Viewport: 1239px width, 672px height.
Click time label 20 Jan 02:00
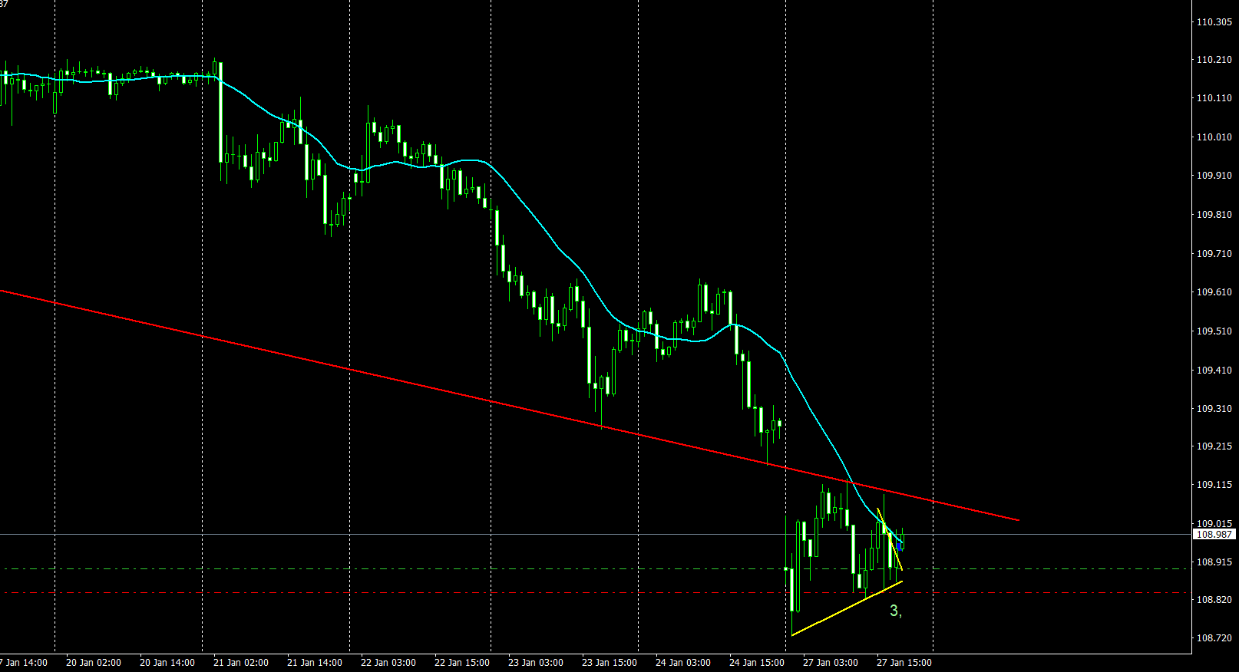pos(94,663)
